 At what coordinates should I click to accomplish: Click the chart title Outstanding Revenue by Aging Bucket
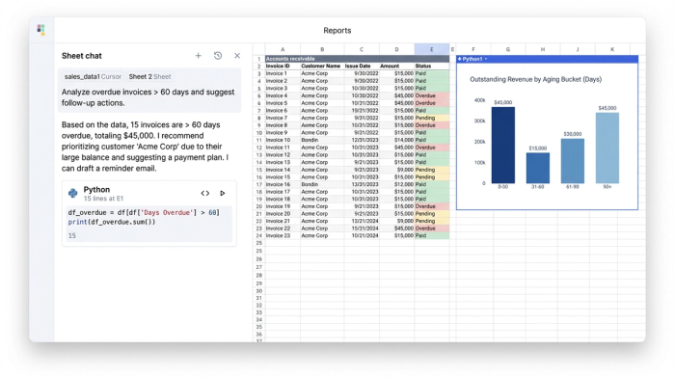pos(535,79)
